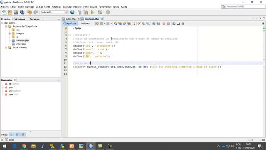Open the Run Project dropdown arrow
266x150 pixels.
(96, 12)
